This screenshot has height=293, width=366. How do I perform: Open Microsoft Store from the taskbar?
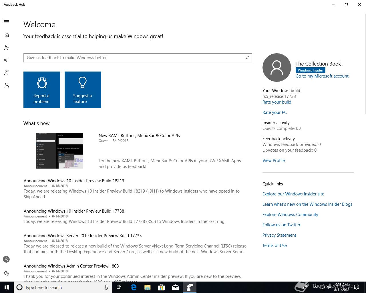point(161,287)
